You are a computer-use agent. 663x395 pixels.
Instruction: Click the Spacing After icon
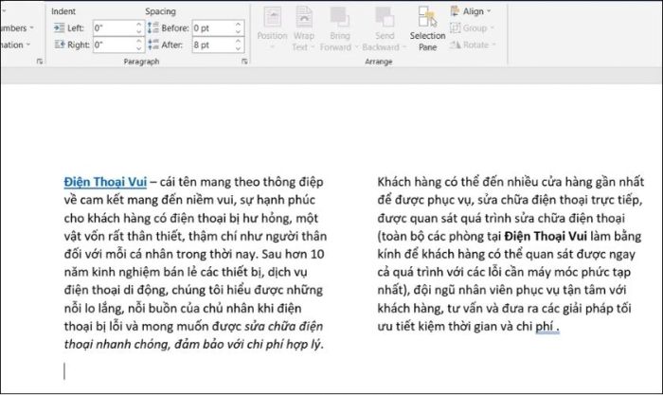[x=153, y=45]
